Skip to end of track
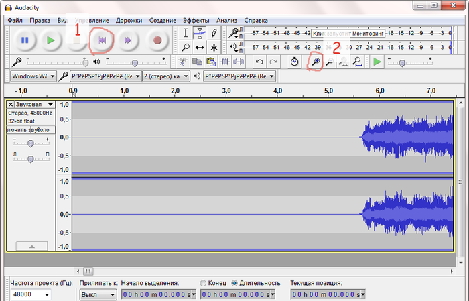 (x=128, y=40)
